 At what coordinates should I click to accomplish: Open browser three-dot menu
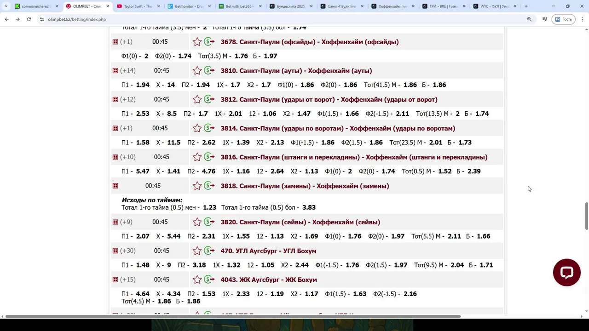pyautogui.click(x=582, y=19)
